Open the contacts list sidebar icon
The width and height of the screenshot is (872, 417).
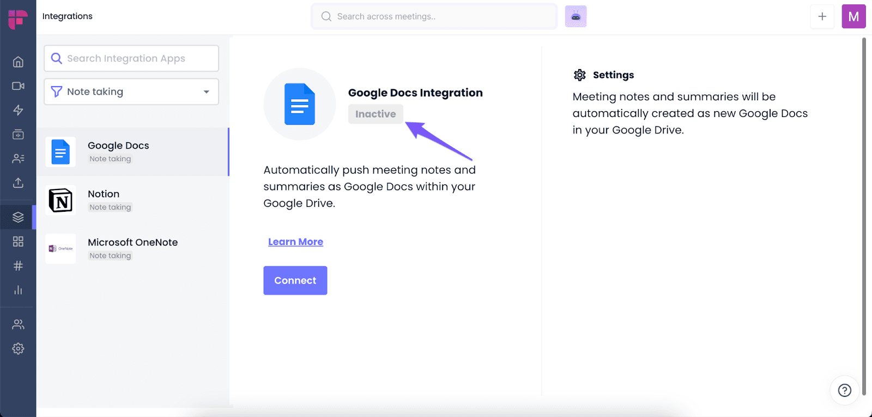click(x=18, y=158)
